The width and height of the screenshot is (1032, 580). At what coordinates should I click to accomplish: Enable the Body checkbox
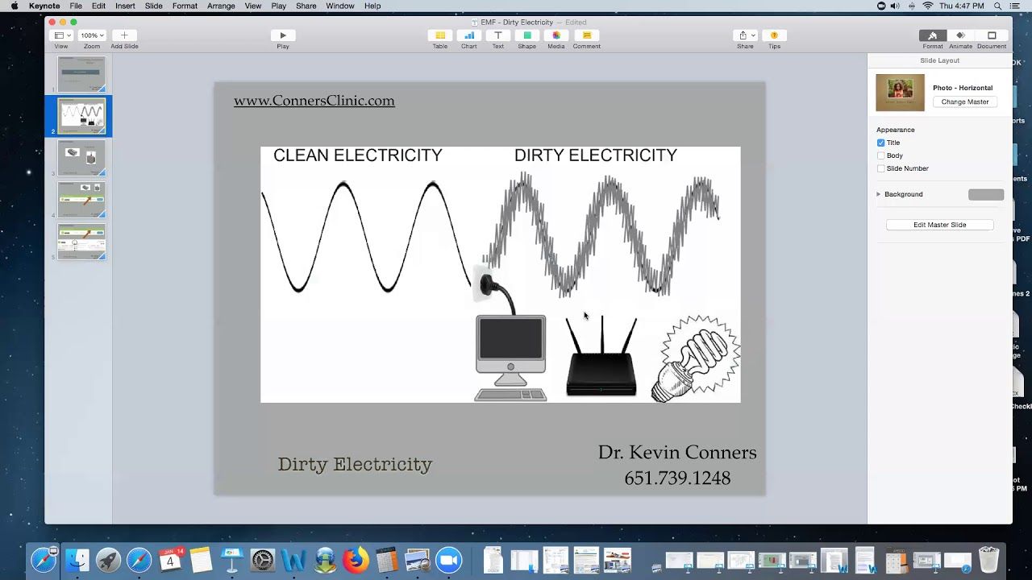click(880, 155)
